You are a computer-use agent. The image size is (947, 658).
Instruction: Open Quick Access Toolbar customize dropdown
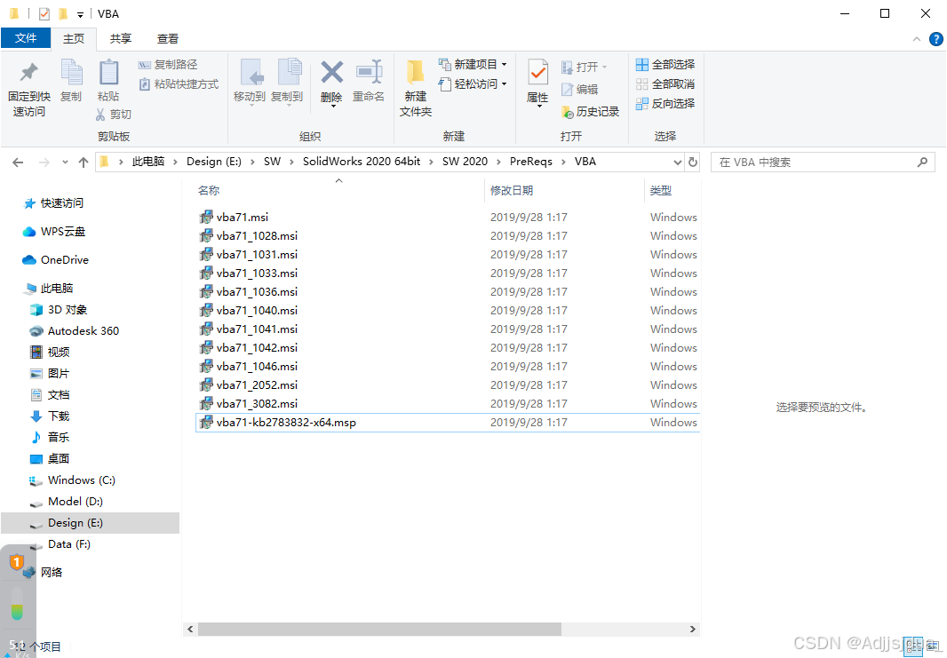tap(80, 14)
